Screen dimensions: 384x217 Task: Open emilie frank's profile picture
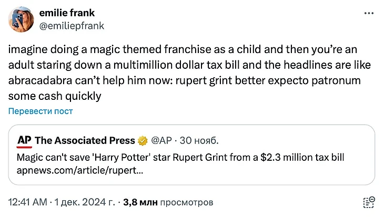coord(21,19)
